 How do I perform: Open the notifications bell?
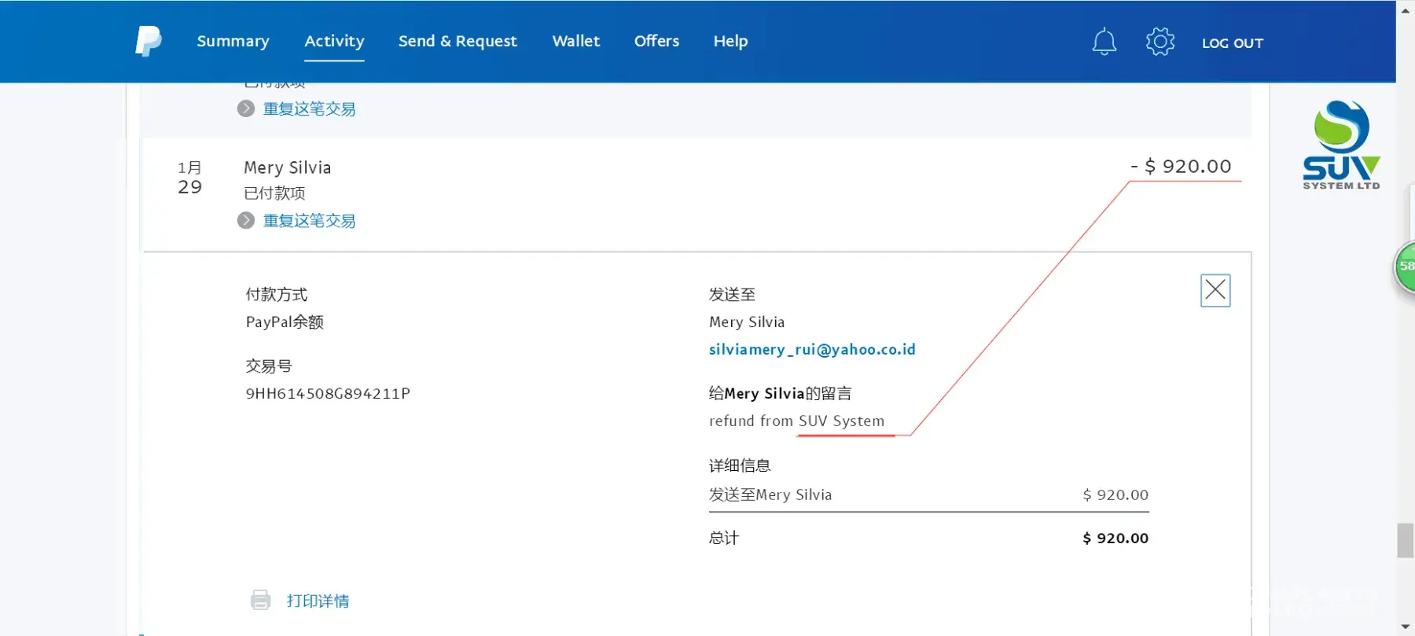(1104, 42)
